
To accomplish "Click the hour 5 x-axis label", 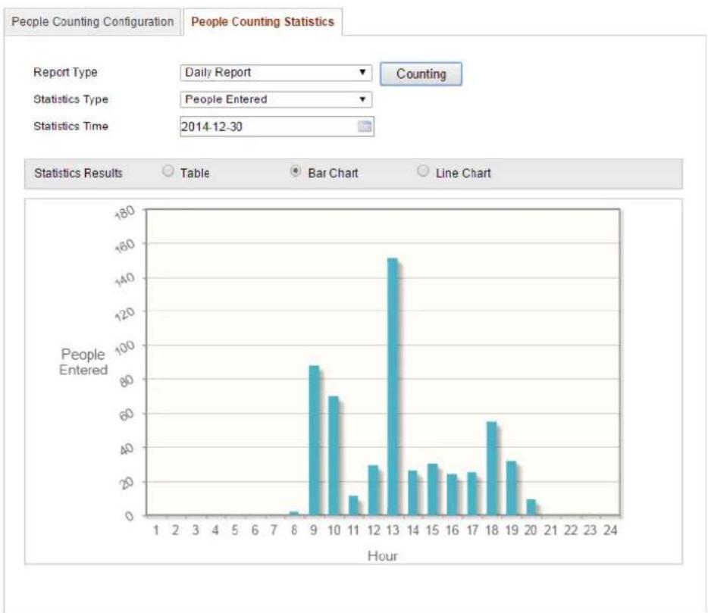I will [235, 530].
